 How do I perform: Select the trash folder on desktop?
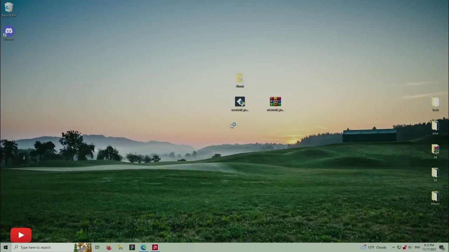(x=435, y=104)
